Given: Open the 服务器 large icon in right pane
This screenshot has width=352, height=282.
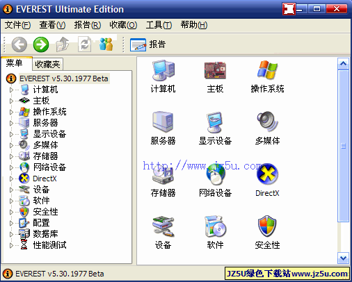Looking at the screenshot, I should pyautogui.click(x=163, y=128).
